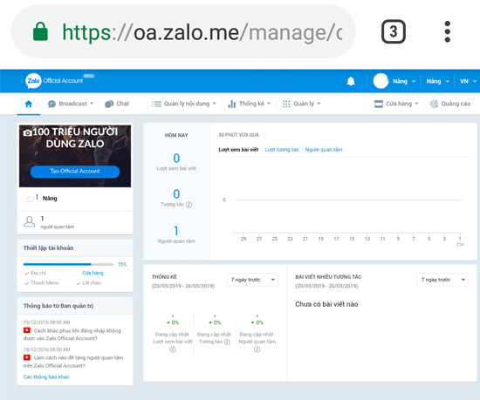This screenshot has height=400, width=480.
Task: Click the 75% percentage label
Action: tap(122, 264)
